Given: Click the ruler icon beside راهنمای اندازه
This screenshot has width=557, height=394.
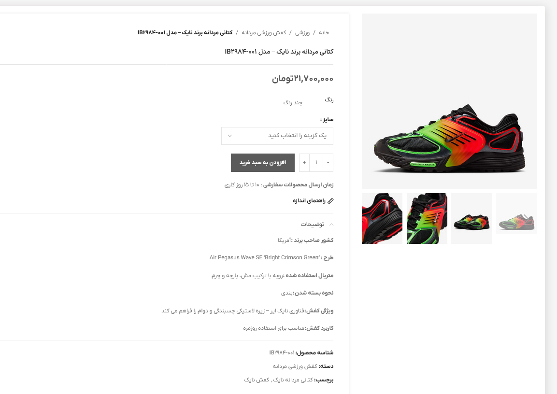Looking at the screenshot, I should tap(330, 201).
